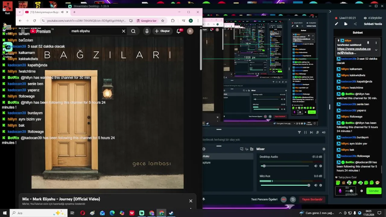Adjust the Mic/Aux volume slider
The width and height of the screenshot is (386, 217).
click(x=285, y=185)
